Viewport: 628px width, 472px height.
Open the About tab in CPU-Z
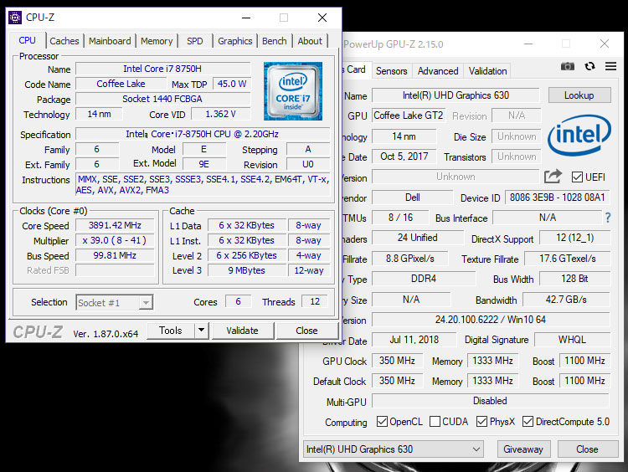click(x=310, y=41)
